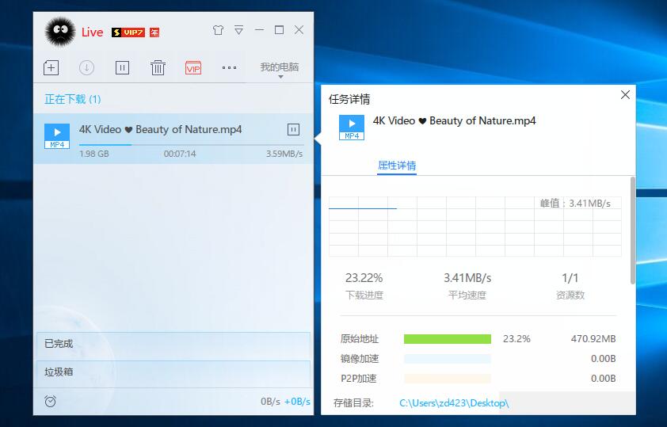
Task: Open the red VIP toolbar icon
Action: 193,68
